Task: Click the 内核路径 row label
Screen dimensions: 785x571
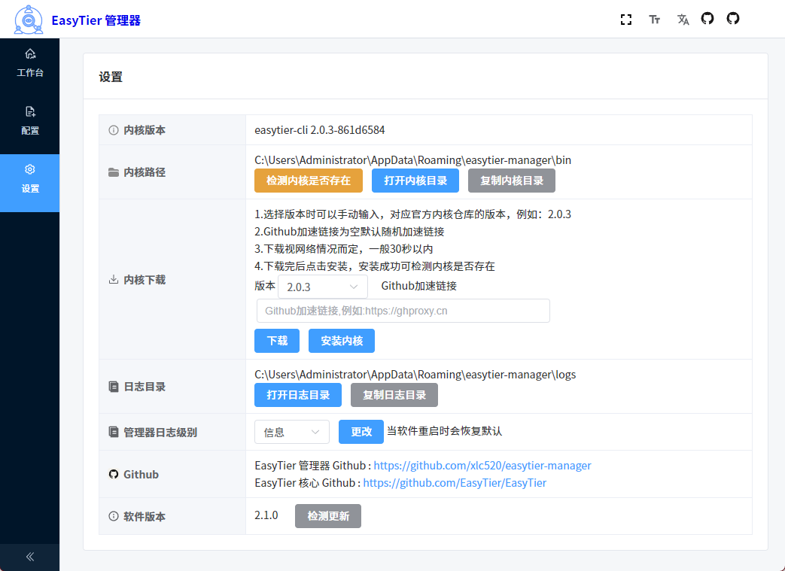Action: 145,172
